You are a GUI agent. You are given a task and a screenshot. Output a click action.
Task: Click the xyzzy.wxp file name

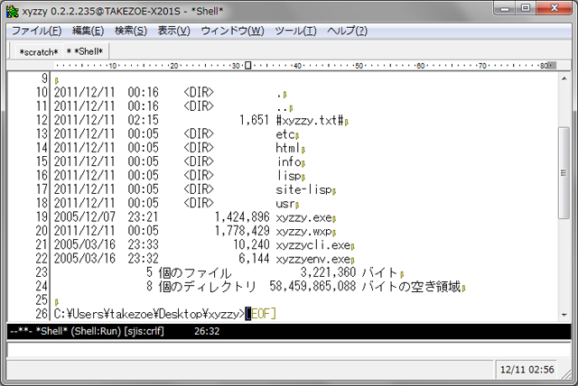304,231
